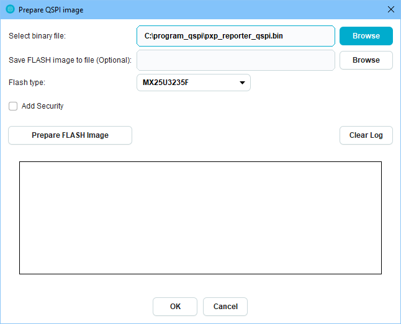Click the Save FLASH image file field
Viewport: 401px width, 324px height.
pyautogui.click(x=236, y=60)
